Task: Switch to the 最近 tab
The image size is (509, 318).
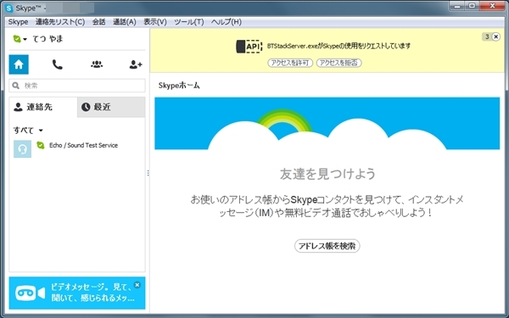Action: (x=111, y=107)
